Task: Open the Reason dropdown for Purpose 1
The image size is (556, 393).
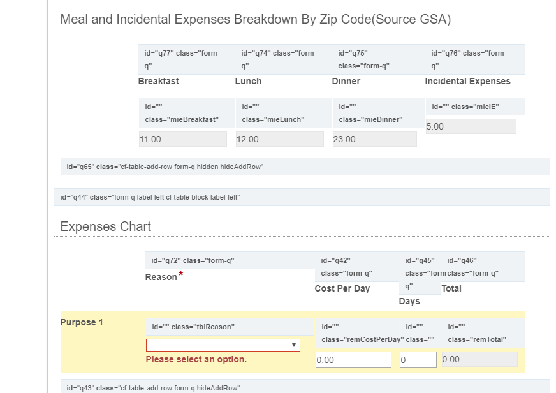Action: (223, 345)
